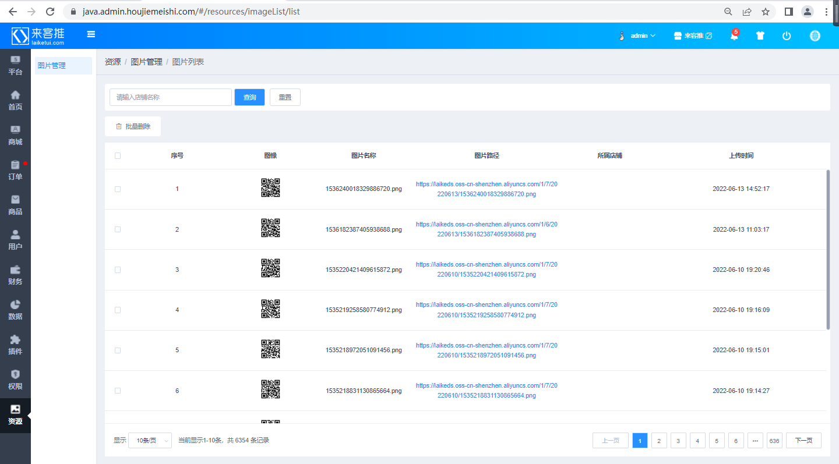The image size is (839, 464).
Task: Click the QR thumbnail in row 6
Action: pyautogui.click(x=270, y=389)
